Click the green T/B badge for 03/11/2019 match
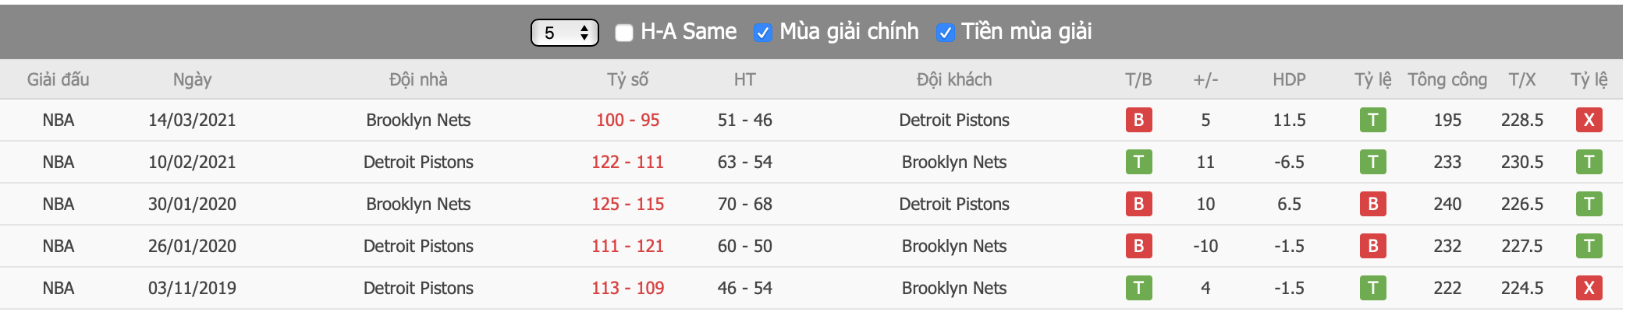 click(x=1138, y=288)
